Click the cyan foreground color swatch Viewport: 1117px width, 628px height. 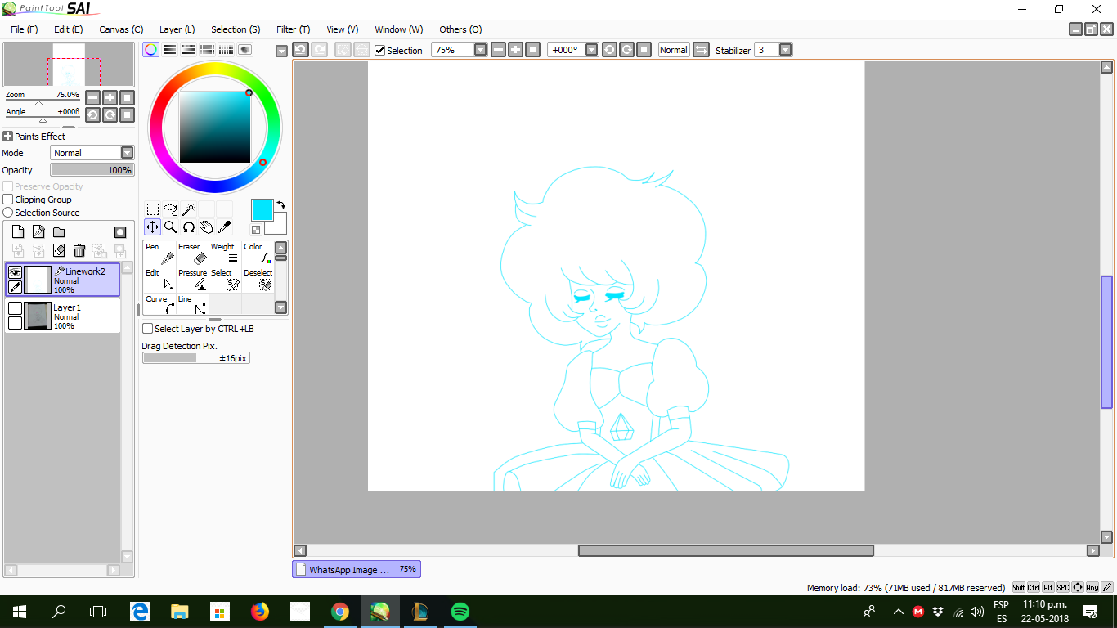point(262,210)
